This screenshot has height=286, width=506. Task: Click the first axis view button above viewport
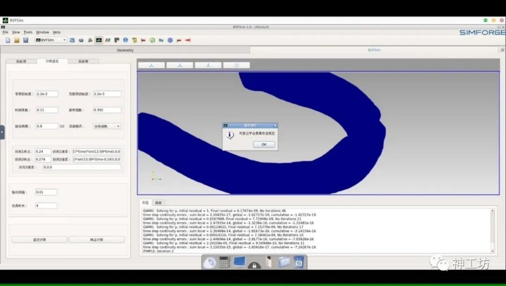pos(151,65)
